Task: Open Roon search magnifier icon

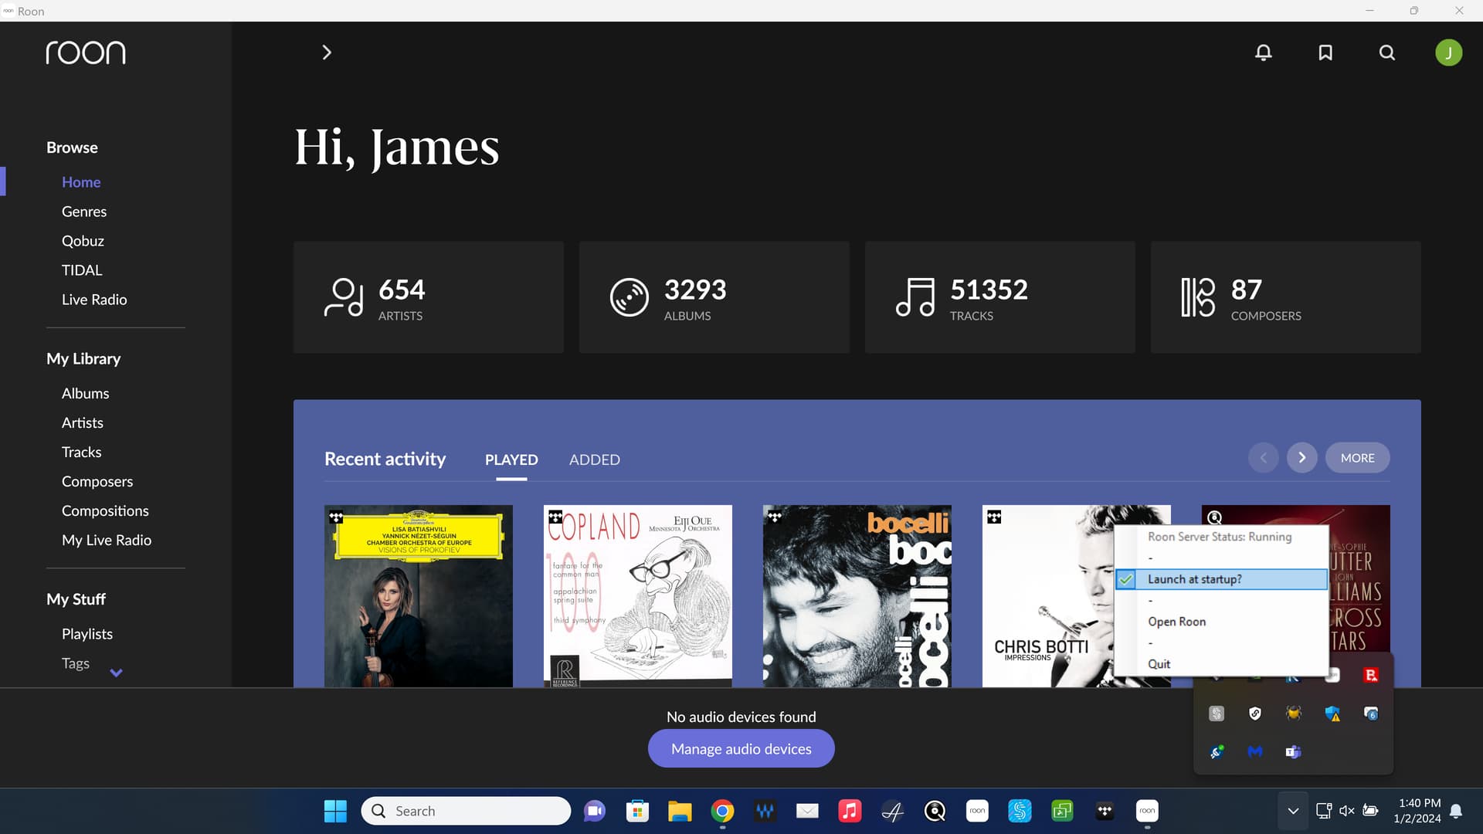Action: [x=1387, y=53]
